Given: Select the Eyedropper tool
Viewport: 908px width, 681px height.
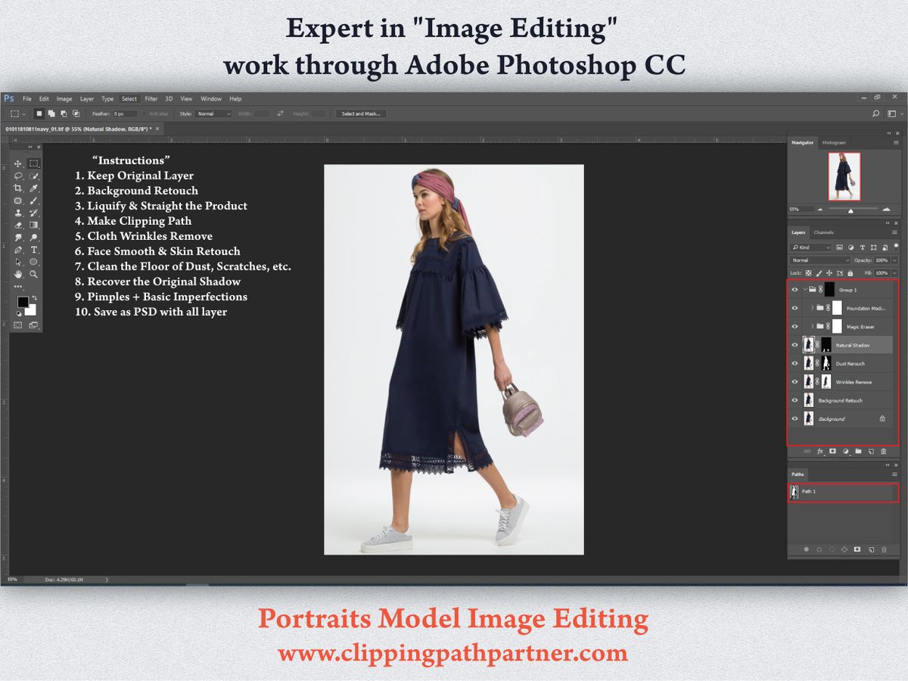Looking at the screenshot, I should [x=34, y=188].
